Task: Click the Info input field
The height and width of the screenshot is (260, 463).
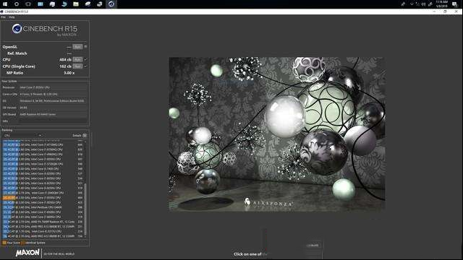Action: [x=53, y=121]
